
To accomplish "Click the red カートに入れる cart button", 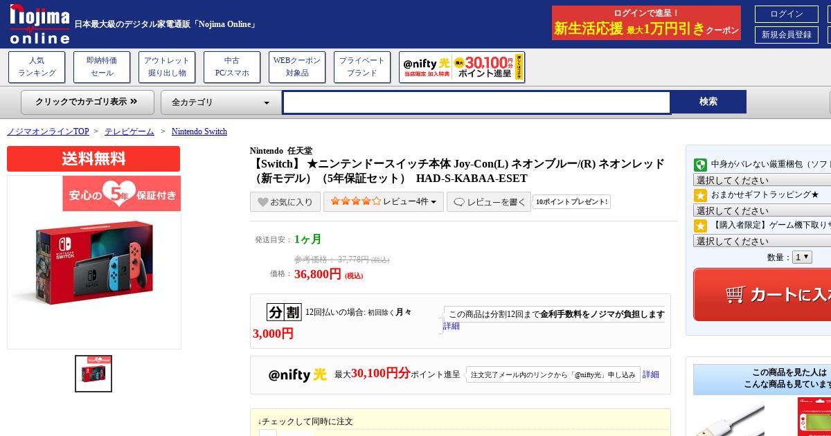I will point(762,295).
